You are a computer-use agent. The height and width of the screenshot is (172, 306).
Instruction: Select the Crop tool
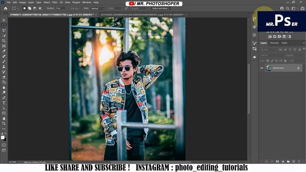pos(4,41)
